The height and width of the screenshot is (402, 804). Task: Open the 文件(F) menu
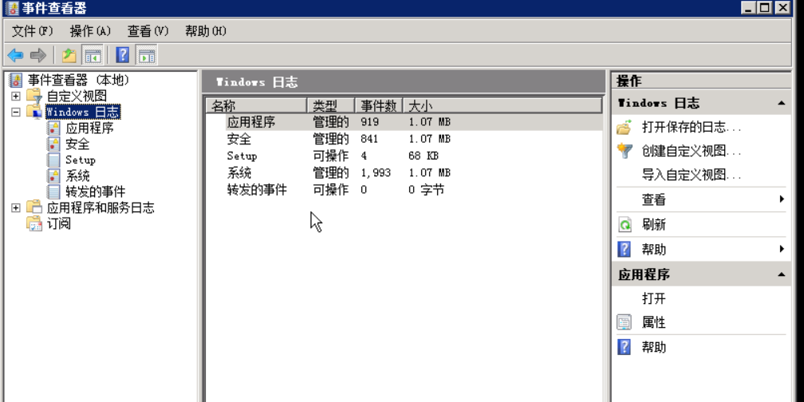point(32,31)
